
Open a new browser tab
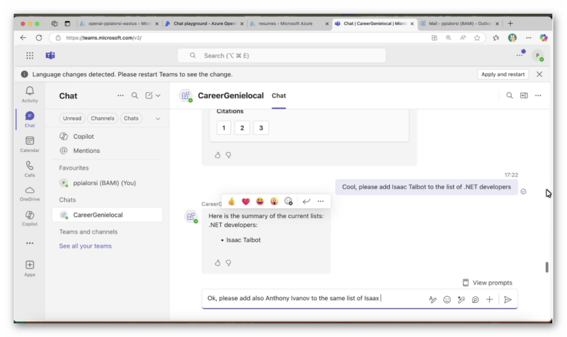(510, 23)
